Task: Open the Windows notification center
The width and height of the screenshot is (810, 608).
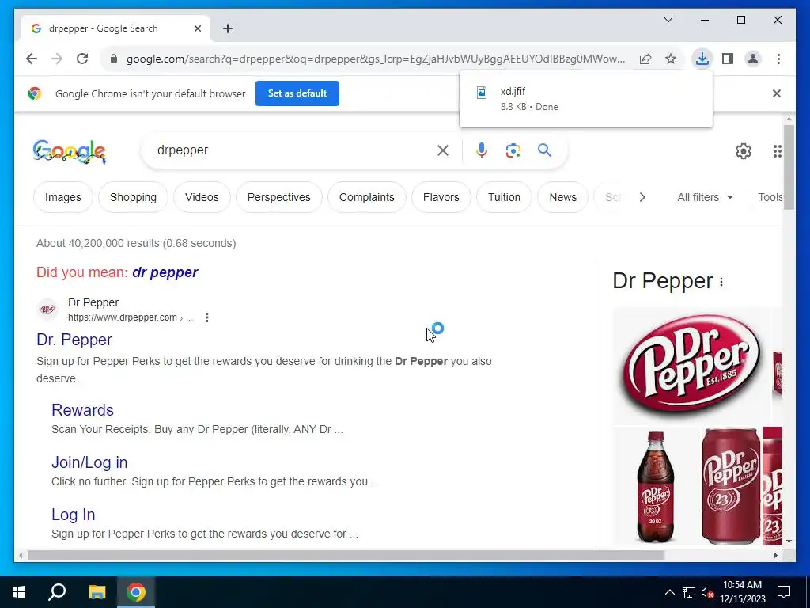Action: (x=784, y=592)
